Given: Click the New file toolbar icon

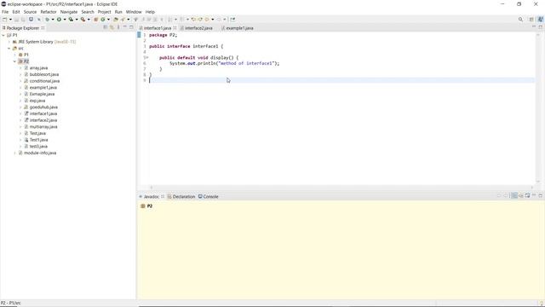Looking at the screenshot, I should click(x=5, y=20).
